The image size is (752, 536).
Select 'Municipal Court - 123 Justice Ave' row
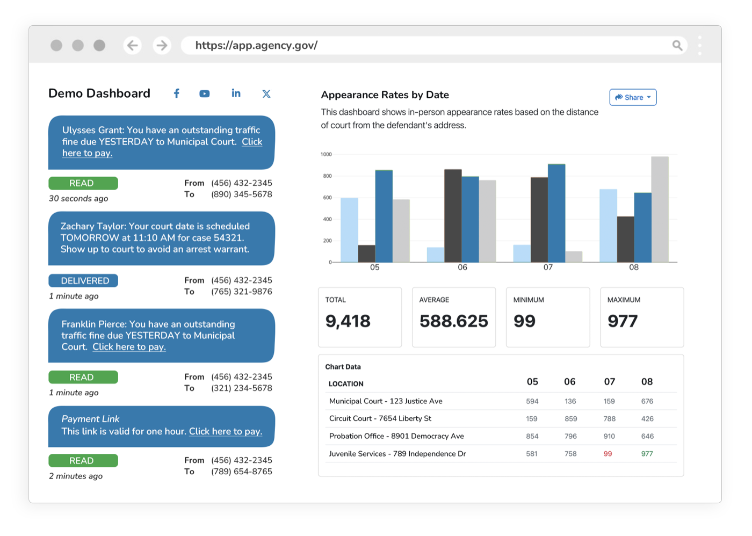501,401
